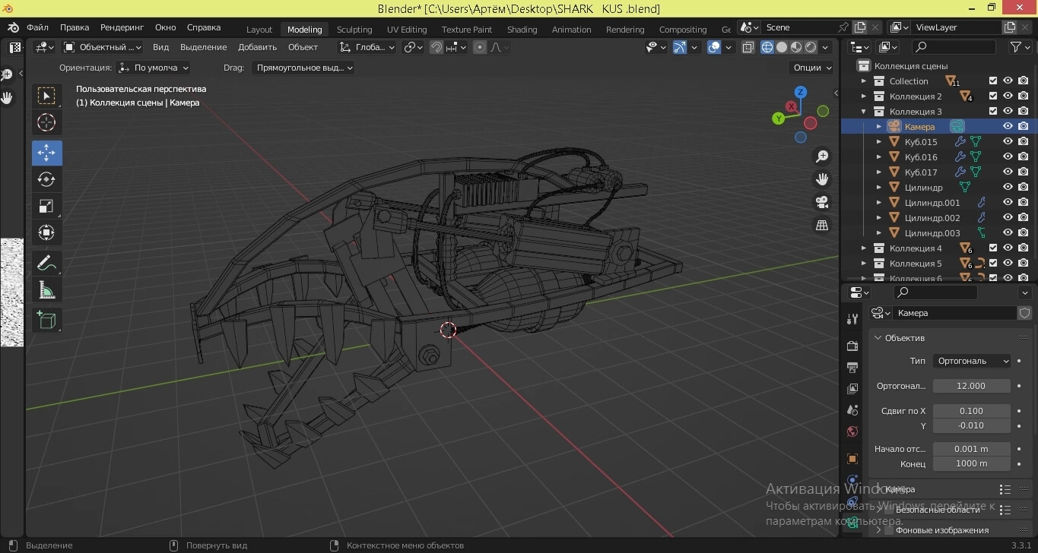Uncheck the Collection exclude checkbox
The height and width of the screenshot is (553, 1038).
click(992, 81)
